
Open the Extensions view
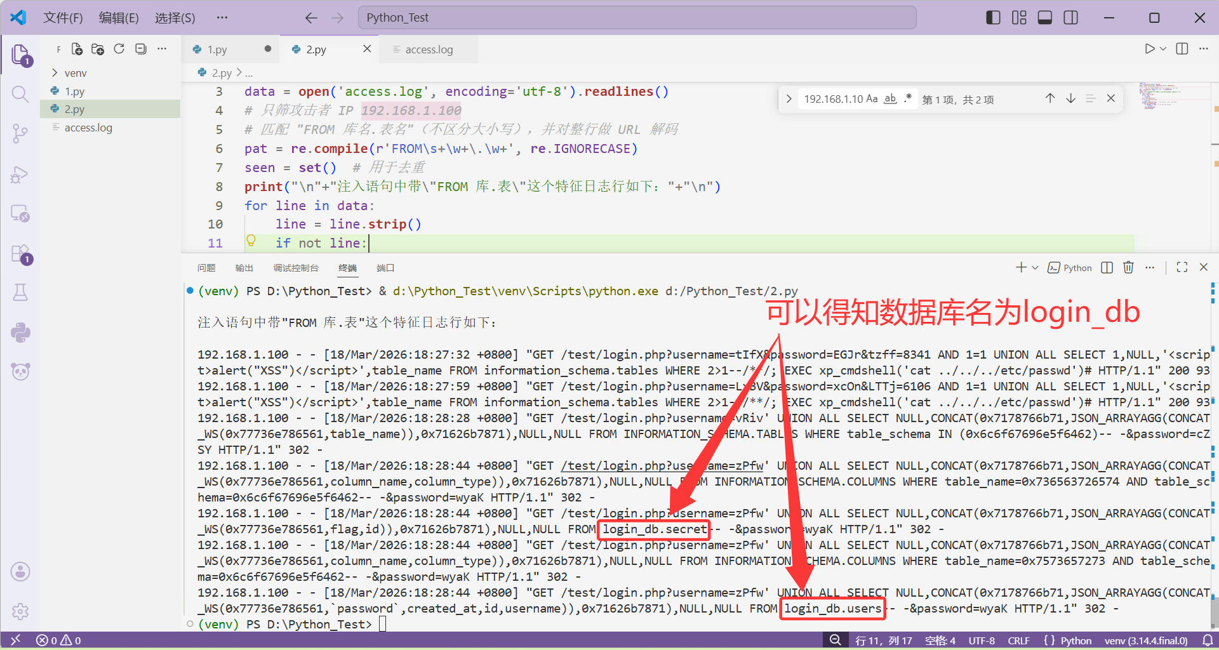(20, 254)
